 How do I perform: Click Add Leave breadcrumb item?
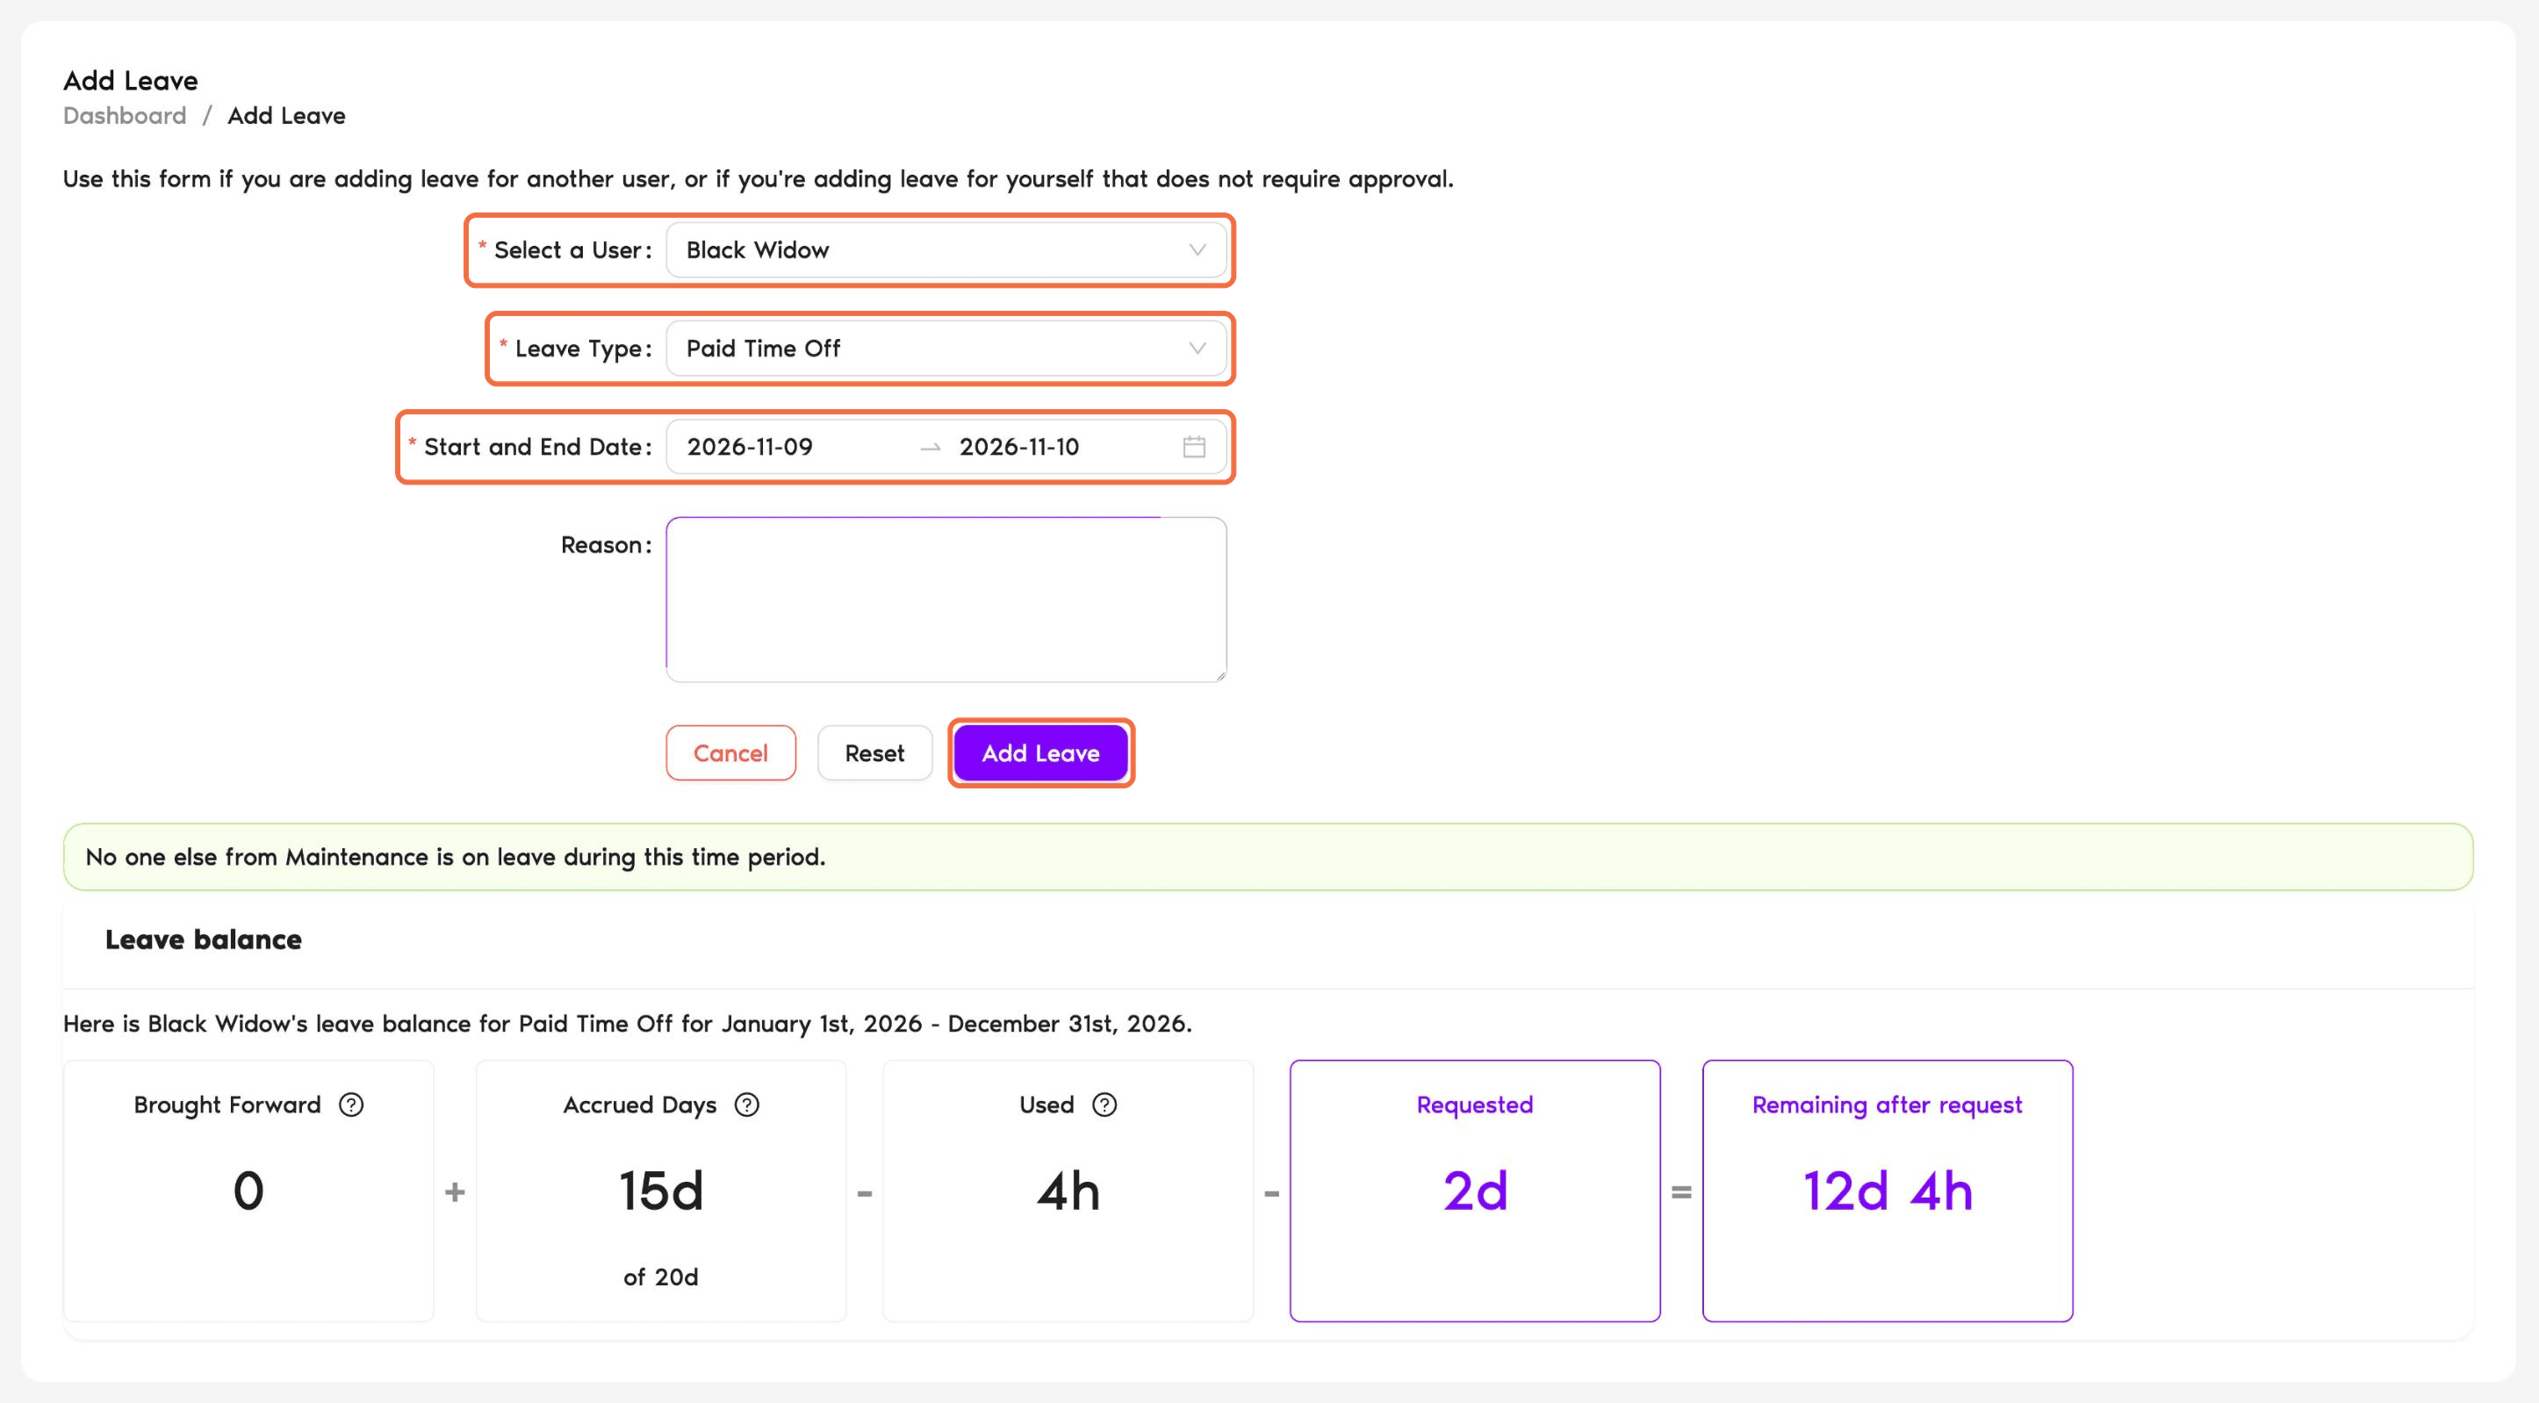click(x=287, y=117)
